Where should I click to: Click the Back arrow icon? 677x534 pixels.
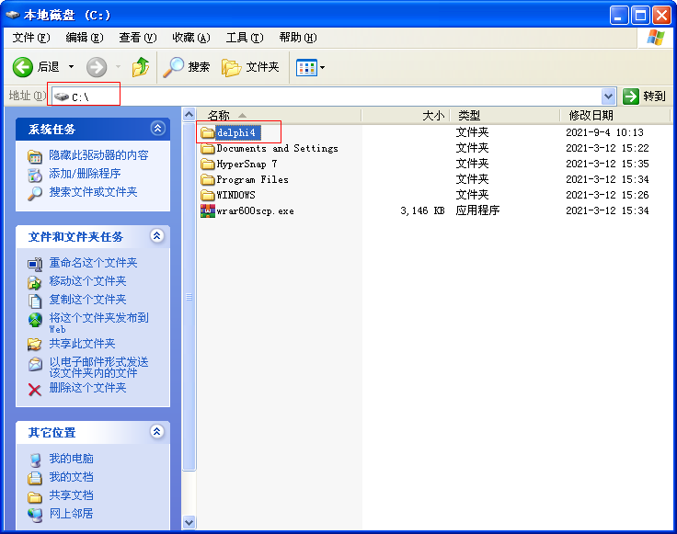(x=22, y=67)
